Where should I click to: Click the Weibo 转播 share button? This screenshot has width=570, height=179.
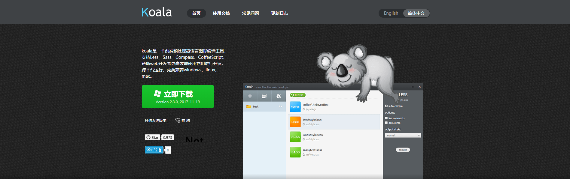pos(154,150)
